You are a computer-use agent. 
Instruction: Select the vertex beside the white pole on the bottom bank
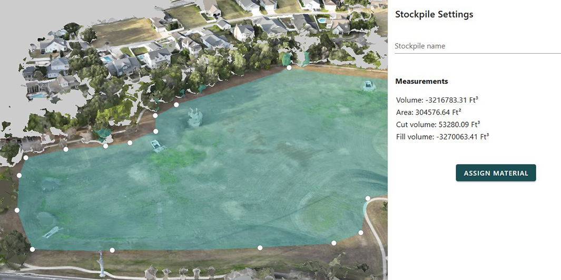[112, 250]
